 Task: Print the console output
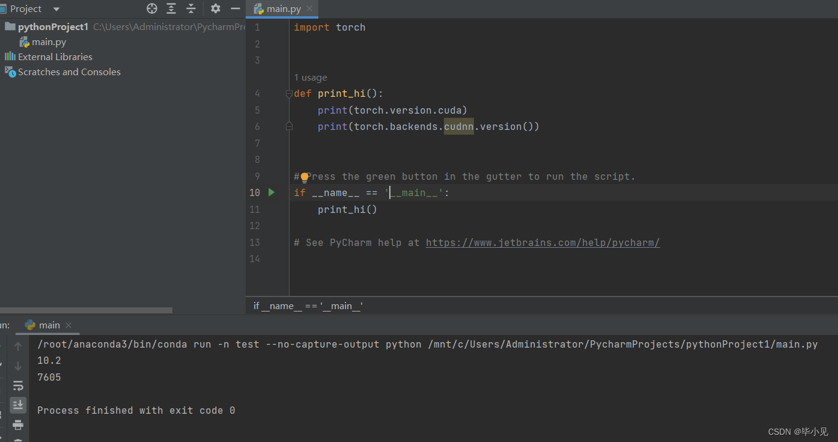pos(18,425)
